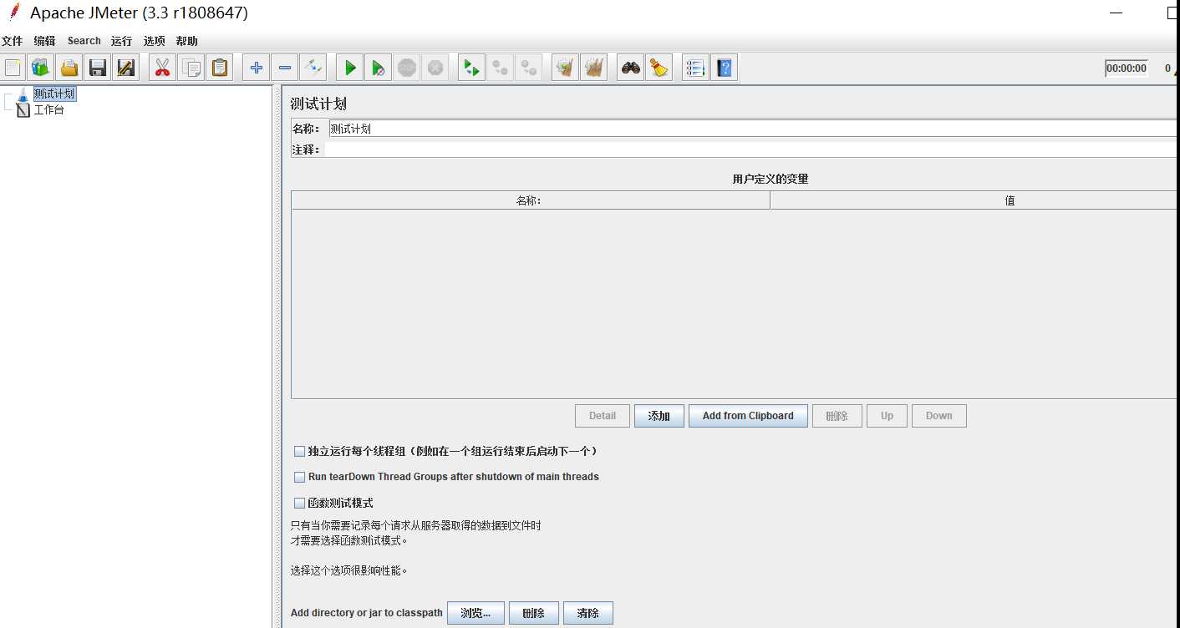Select 工作台 node in tree
1180x628 pixels.
tap(48, 109)
